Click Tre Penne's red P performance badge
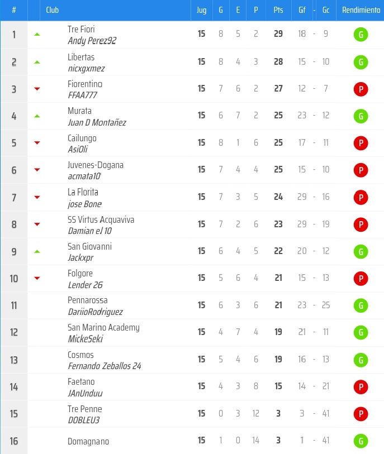Image resolution: width=384 pixels, height=454 pixels. (361, 414)
